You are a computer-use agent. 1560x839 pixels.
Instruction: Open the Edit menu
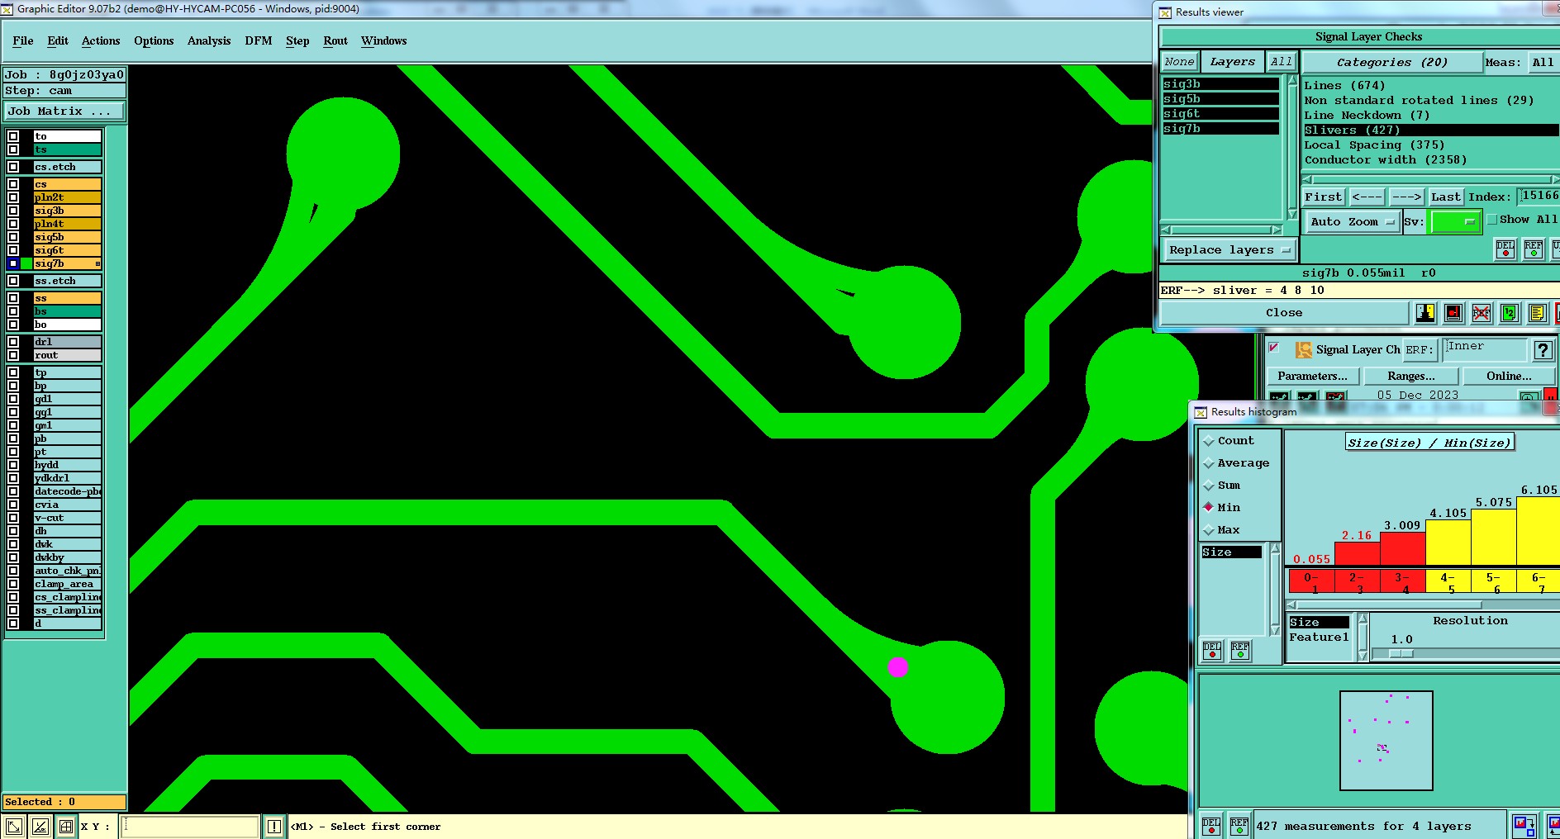click(58, 40)
